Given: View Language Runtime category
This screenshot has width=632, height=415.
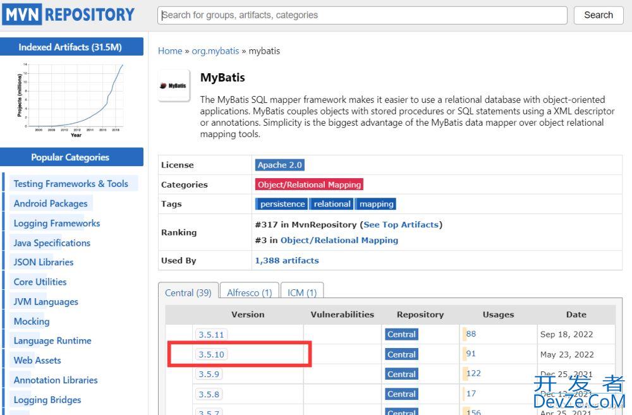Looking at the screenshot, I should pos(52,341).
